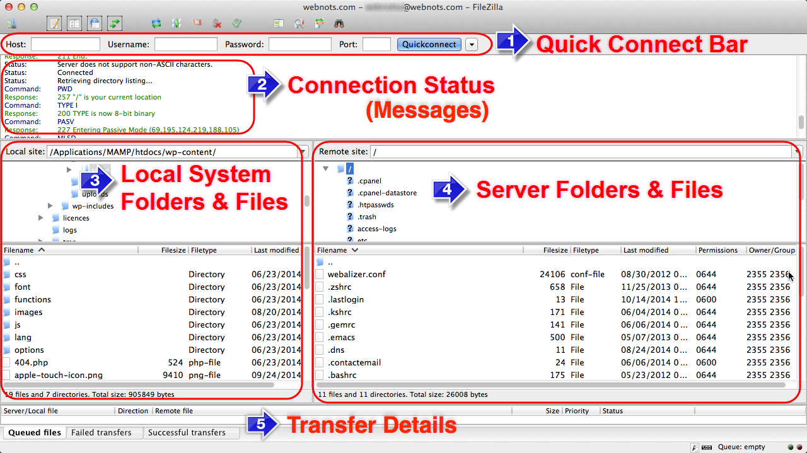Image resolution: width=807 pixels, height=453 pixels.
Task: Click the Host input field
Action: pyautogui.click(x=66, y=45)
